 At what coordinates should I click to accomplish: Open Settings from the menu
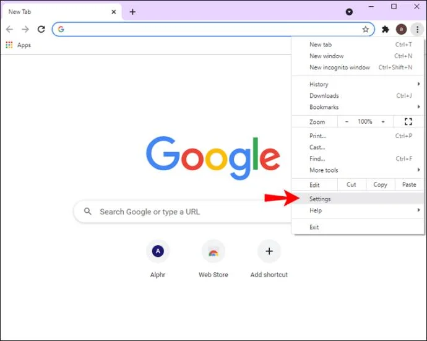(358, 199)
